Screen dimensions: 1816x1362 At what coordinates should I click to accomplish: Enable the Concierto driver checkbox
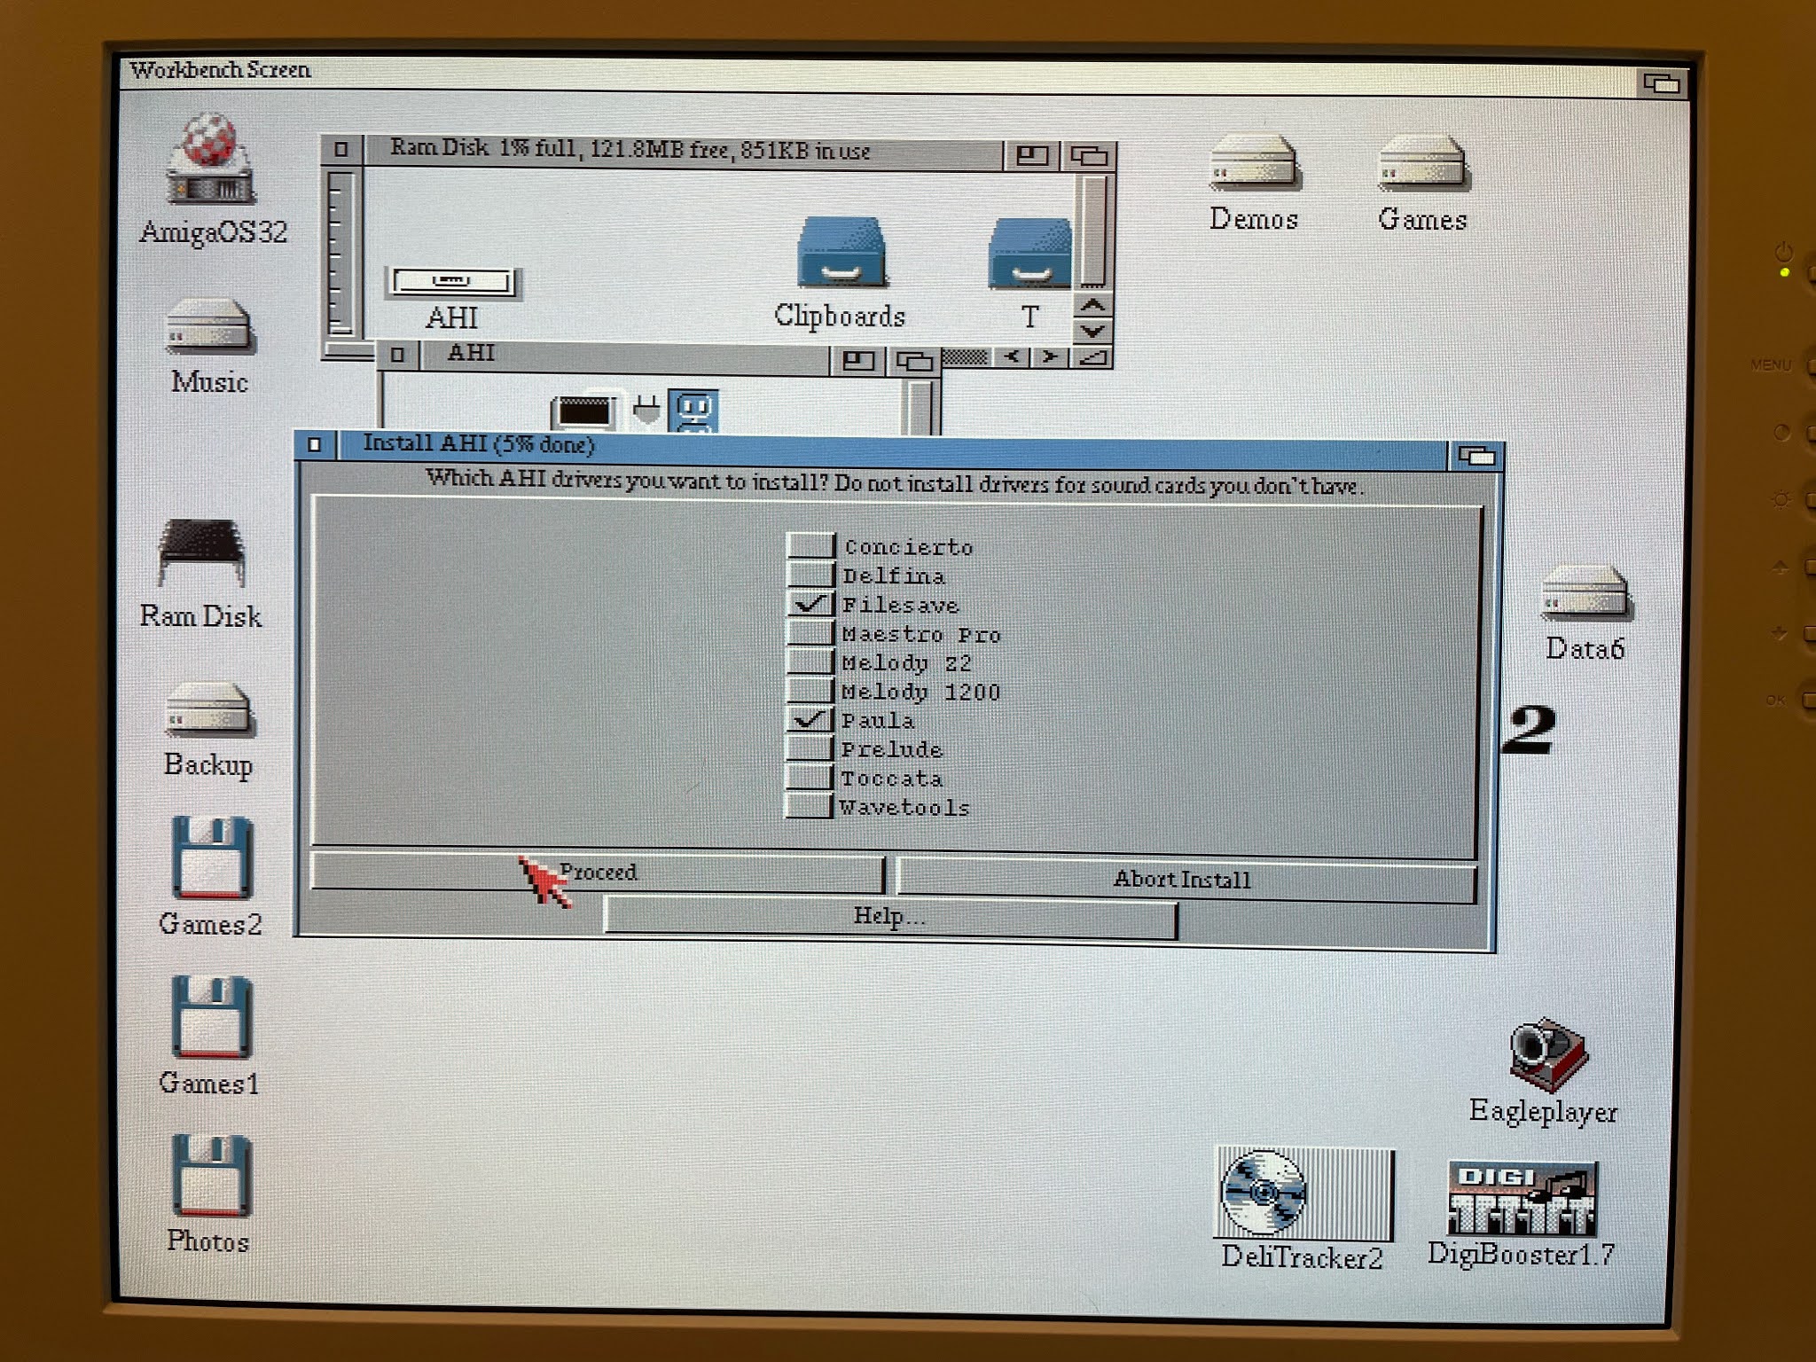tap(810, 545)
